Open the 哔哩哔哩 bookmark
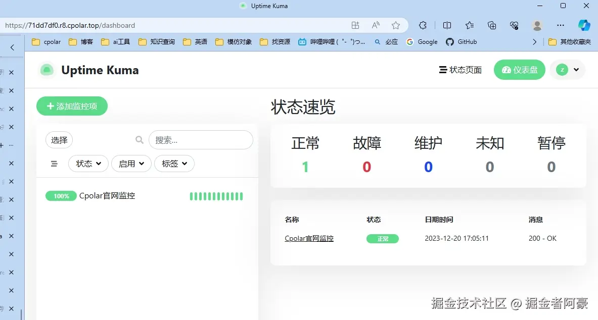The image size is (598, 320). pos(332,42)
